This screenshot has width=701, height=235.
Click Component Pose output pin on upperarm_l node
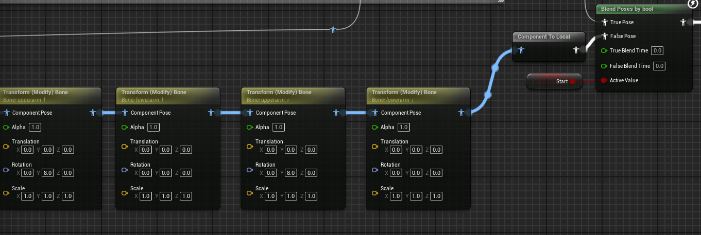pyautogui.click(x=93, y=113)
